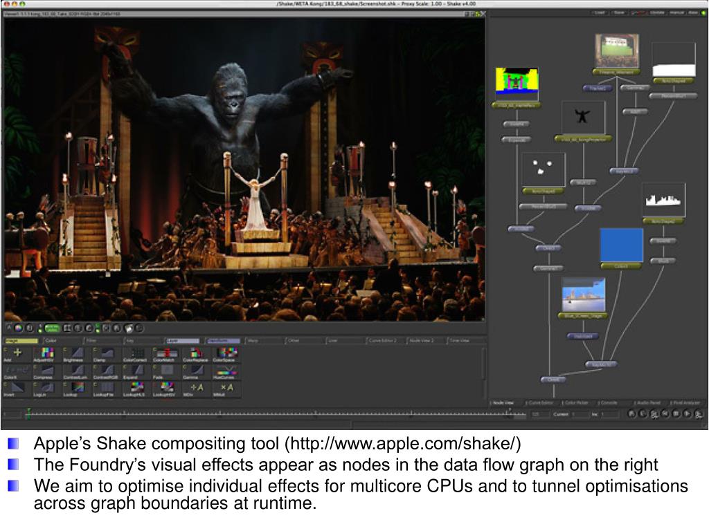Insert the LookupHSV node

(x=166, y=389)
